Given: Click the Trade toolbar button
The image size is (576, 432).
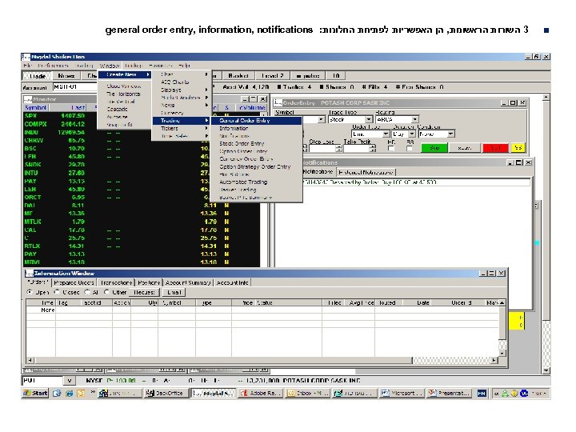Looking at the screenshot, I should point(38,76).
